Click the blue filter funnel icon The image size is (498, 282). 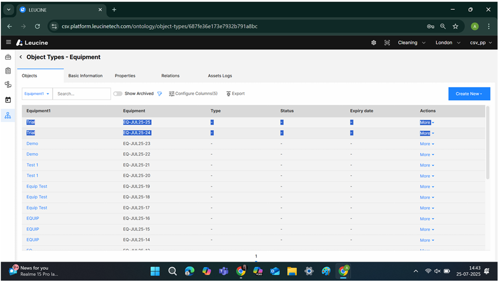[x=159, y=94]
